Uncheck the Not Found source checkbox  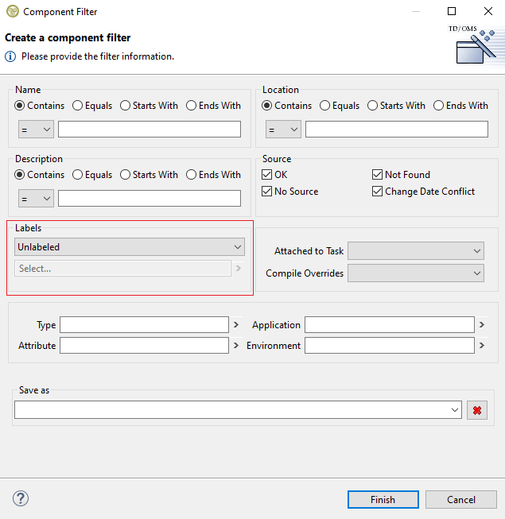[378, 175]
